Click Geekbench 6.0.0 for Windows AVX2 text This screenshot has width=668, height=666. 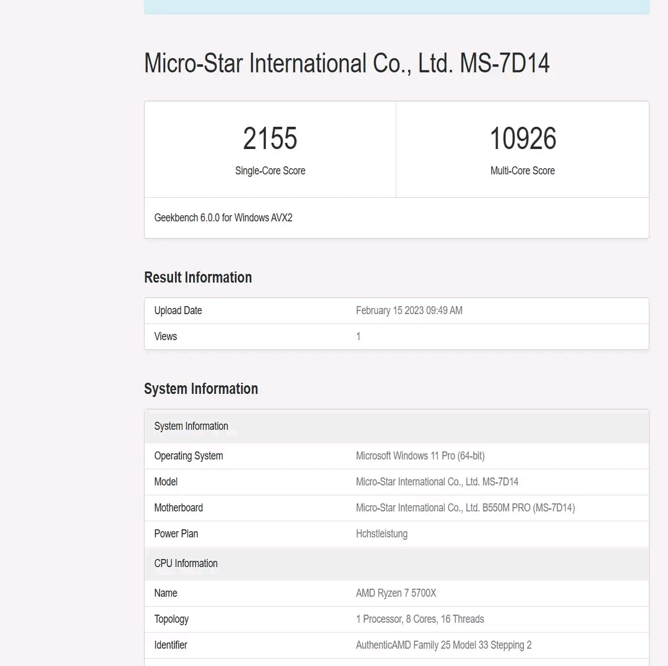tap(223, 218)
